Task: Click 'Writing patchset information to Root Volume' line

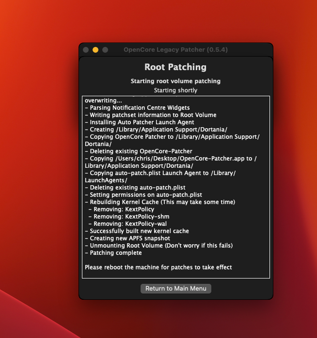Action: point(151,115)
